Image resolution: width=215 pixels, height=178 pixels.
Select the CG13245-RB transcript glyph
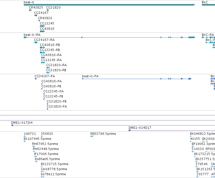[x=42, y=53]
